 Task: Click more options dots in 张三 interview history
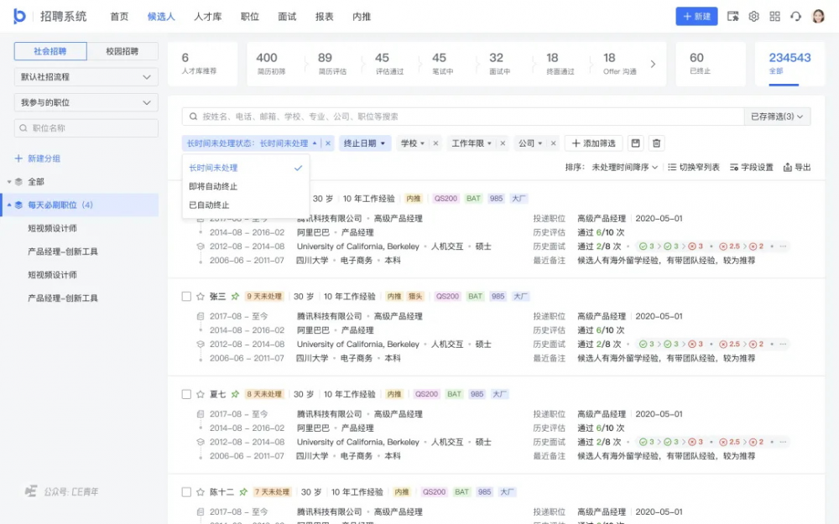click(783, 345)
